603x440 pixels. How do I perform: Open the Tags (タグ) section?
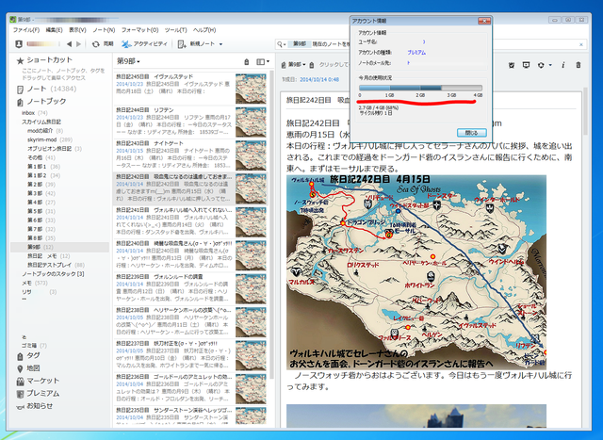point(28,356)
